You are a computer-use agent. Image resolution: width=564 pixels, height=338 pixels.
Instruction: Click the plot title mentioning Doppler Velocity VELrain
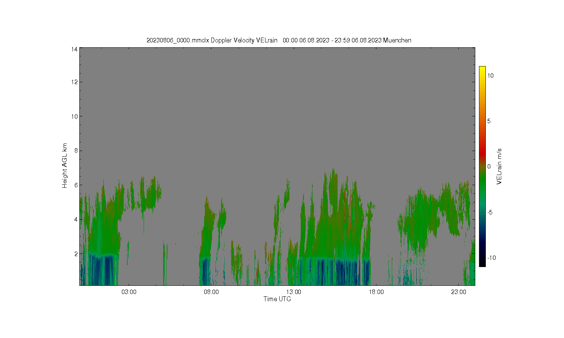pos(279,40)
